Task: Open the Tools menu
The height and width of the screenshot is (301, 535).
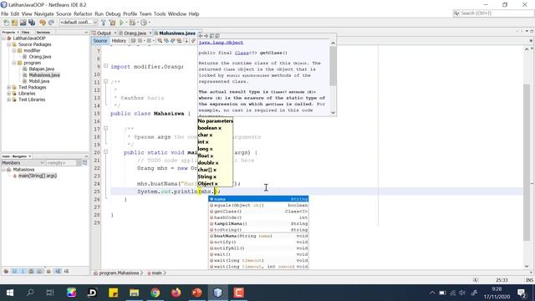Action: pyautogui.click(x=160, y=13)
